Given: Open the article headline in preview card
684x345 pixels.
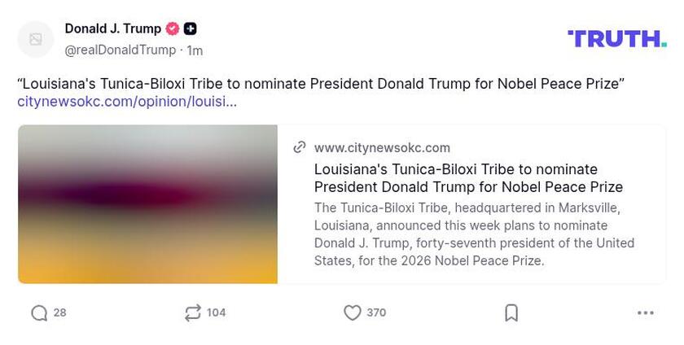Looking at the screenshot, I should (x=468, y=178).
